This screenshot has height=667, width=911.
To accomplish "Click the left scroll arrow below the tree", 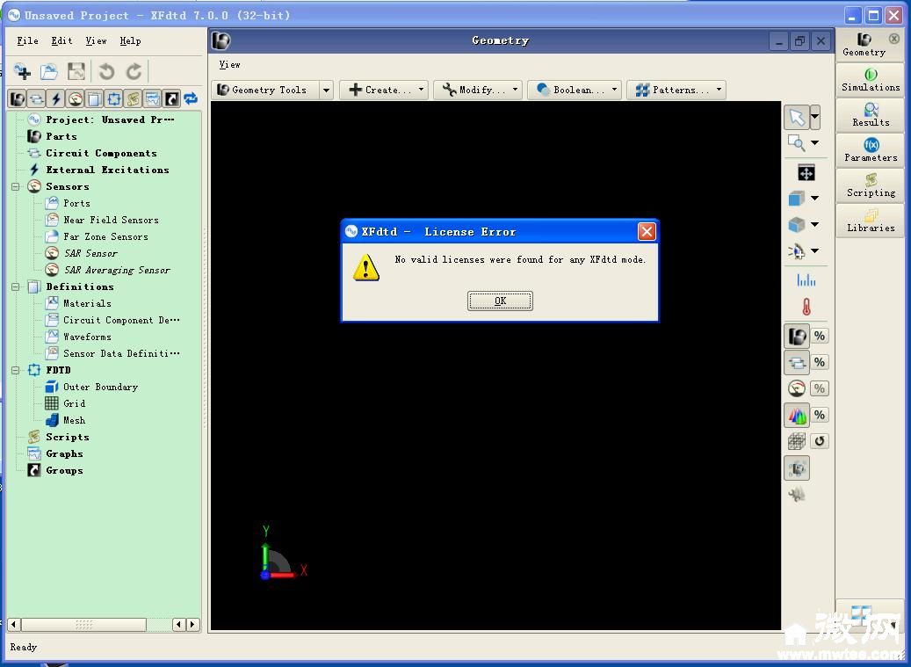I will click(13, 625).
